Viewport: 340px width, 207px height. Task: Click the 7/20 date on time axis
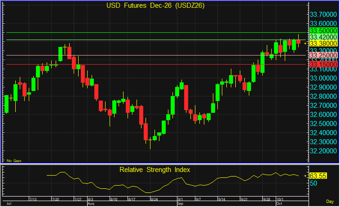point(56,199)
